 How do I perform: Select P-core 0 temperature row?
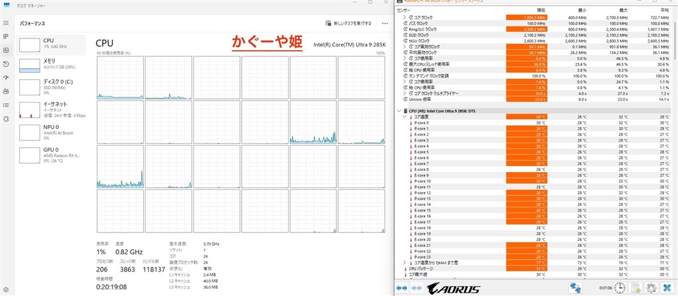click(533, 123)
